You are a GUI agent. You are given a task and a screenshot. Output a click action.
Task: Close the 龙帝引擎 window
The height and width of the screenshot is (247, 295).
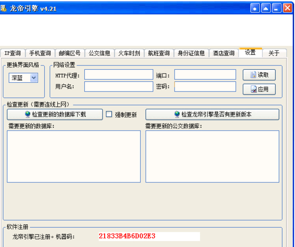pyautogui.click(x=287, y=8)
